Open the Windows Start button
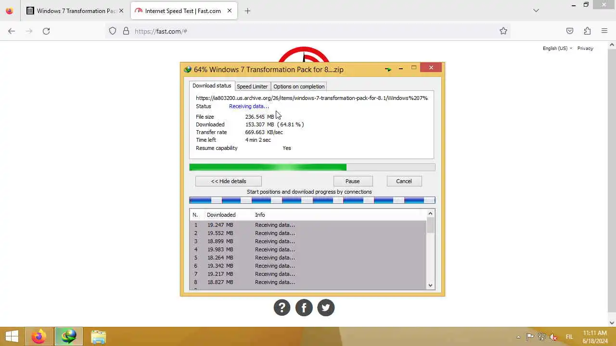 pyautogui.click(x=12, y=336)
